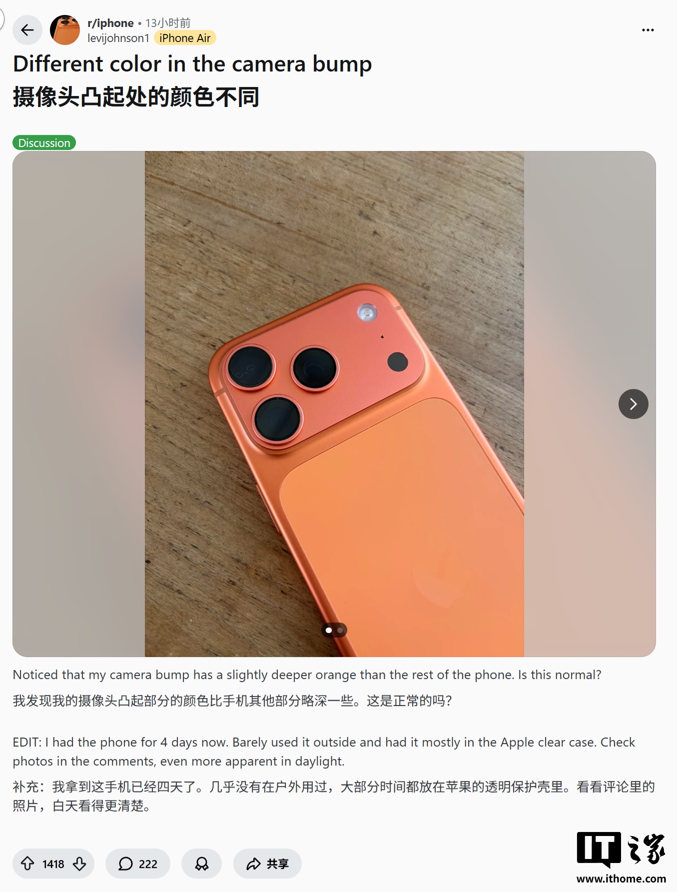
Task: Open the orange iPhone photo
Action: tap(334, 404)
